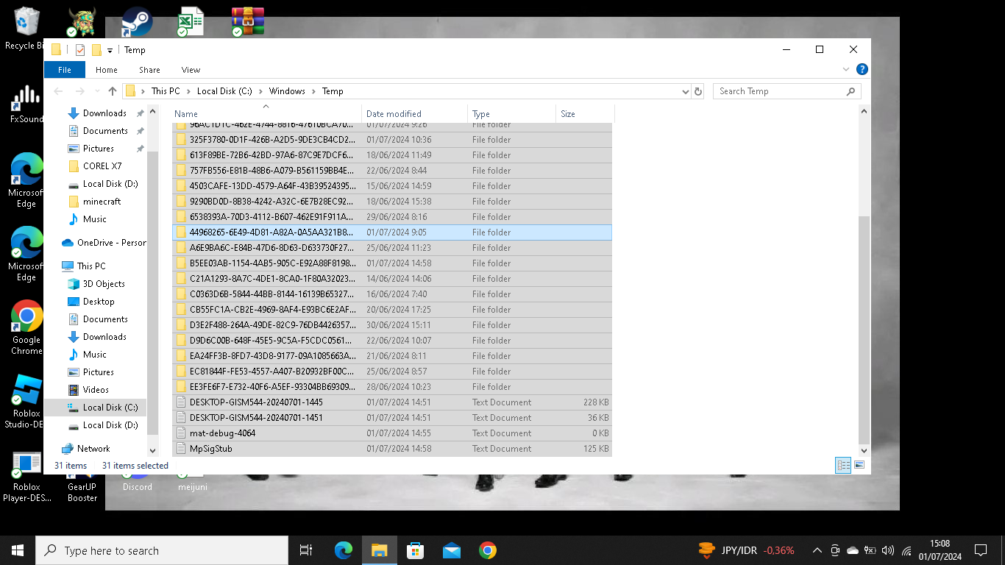1005x565 pixels.
Task: Open Videos in navigation pane
Action: coord(96,390)
